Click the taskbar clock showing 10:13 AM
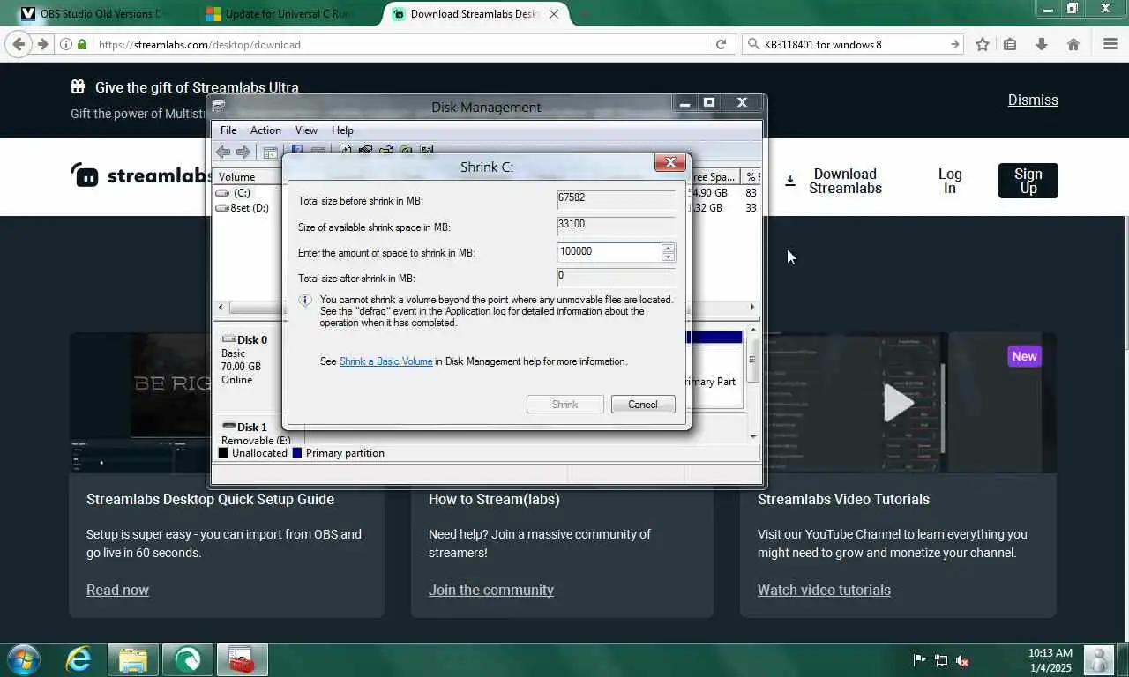The width and height of the screenshot is (1129, 677). click(1050, 660)
